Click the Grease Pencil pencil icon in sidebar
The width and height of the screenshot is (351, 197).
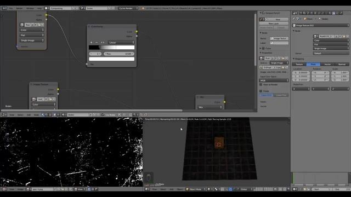pos(261,20)
